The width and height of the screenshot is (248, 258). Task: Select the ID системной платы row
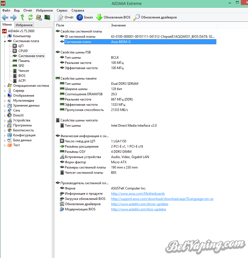(x=138, y=37)
